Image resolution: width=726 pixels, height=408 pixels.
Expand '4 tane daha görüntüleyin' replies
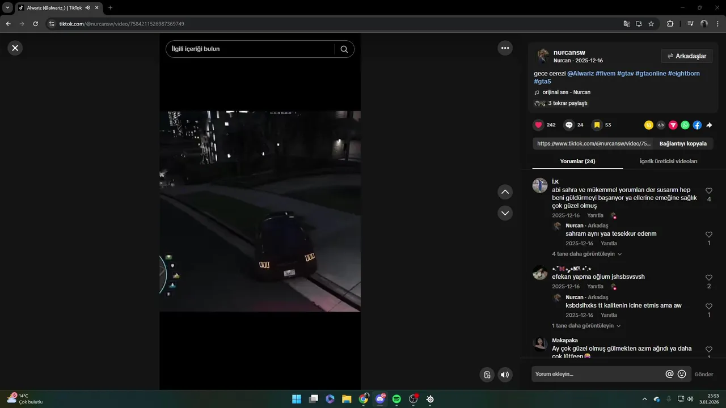click(x=586, y=254)
